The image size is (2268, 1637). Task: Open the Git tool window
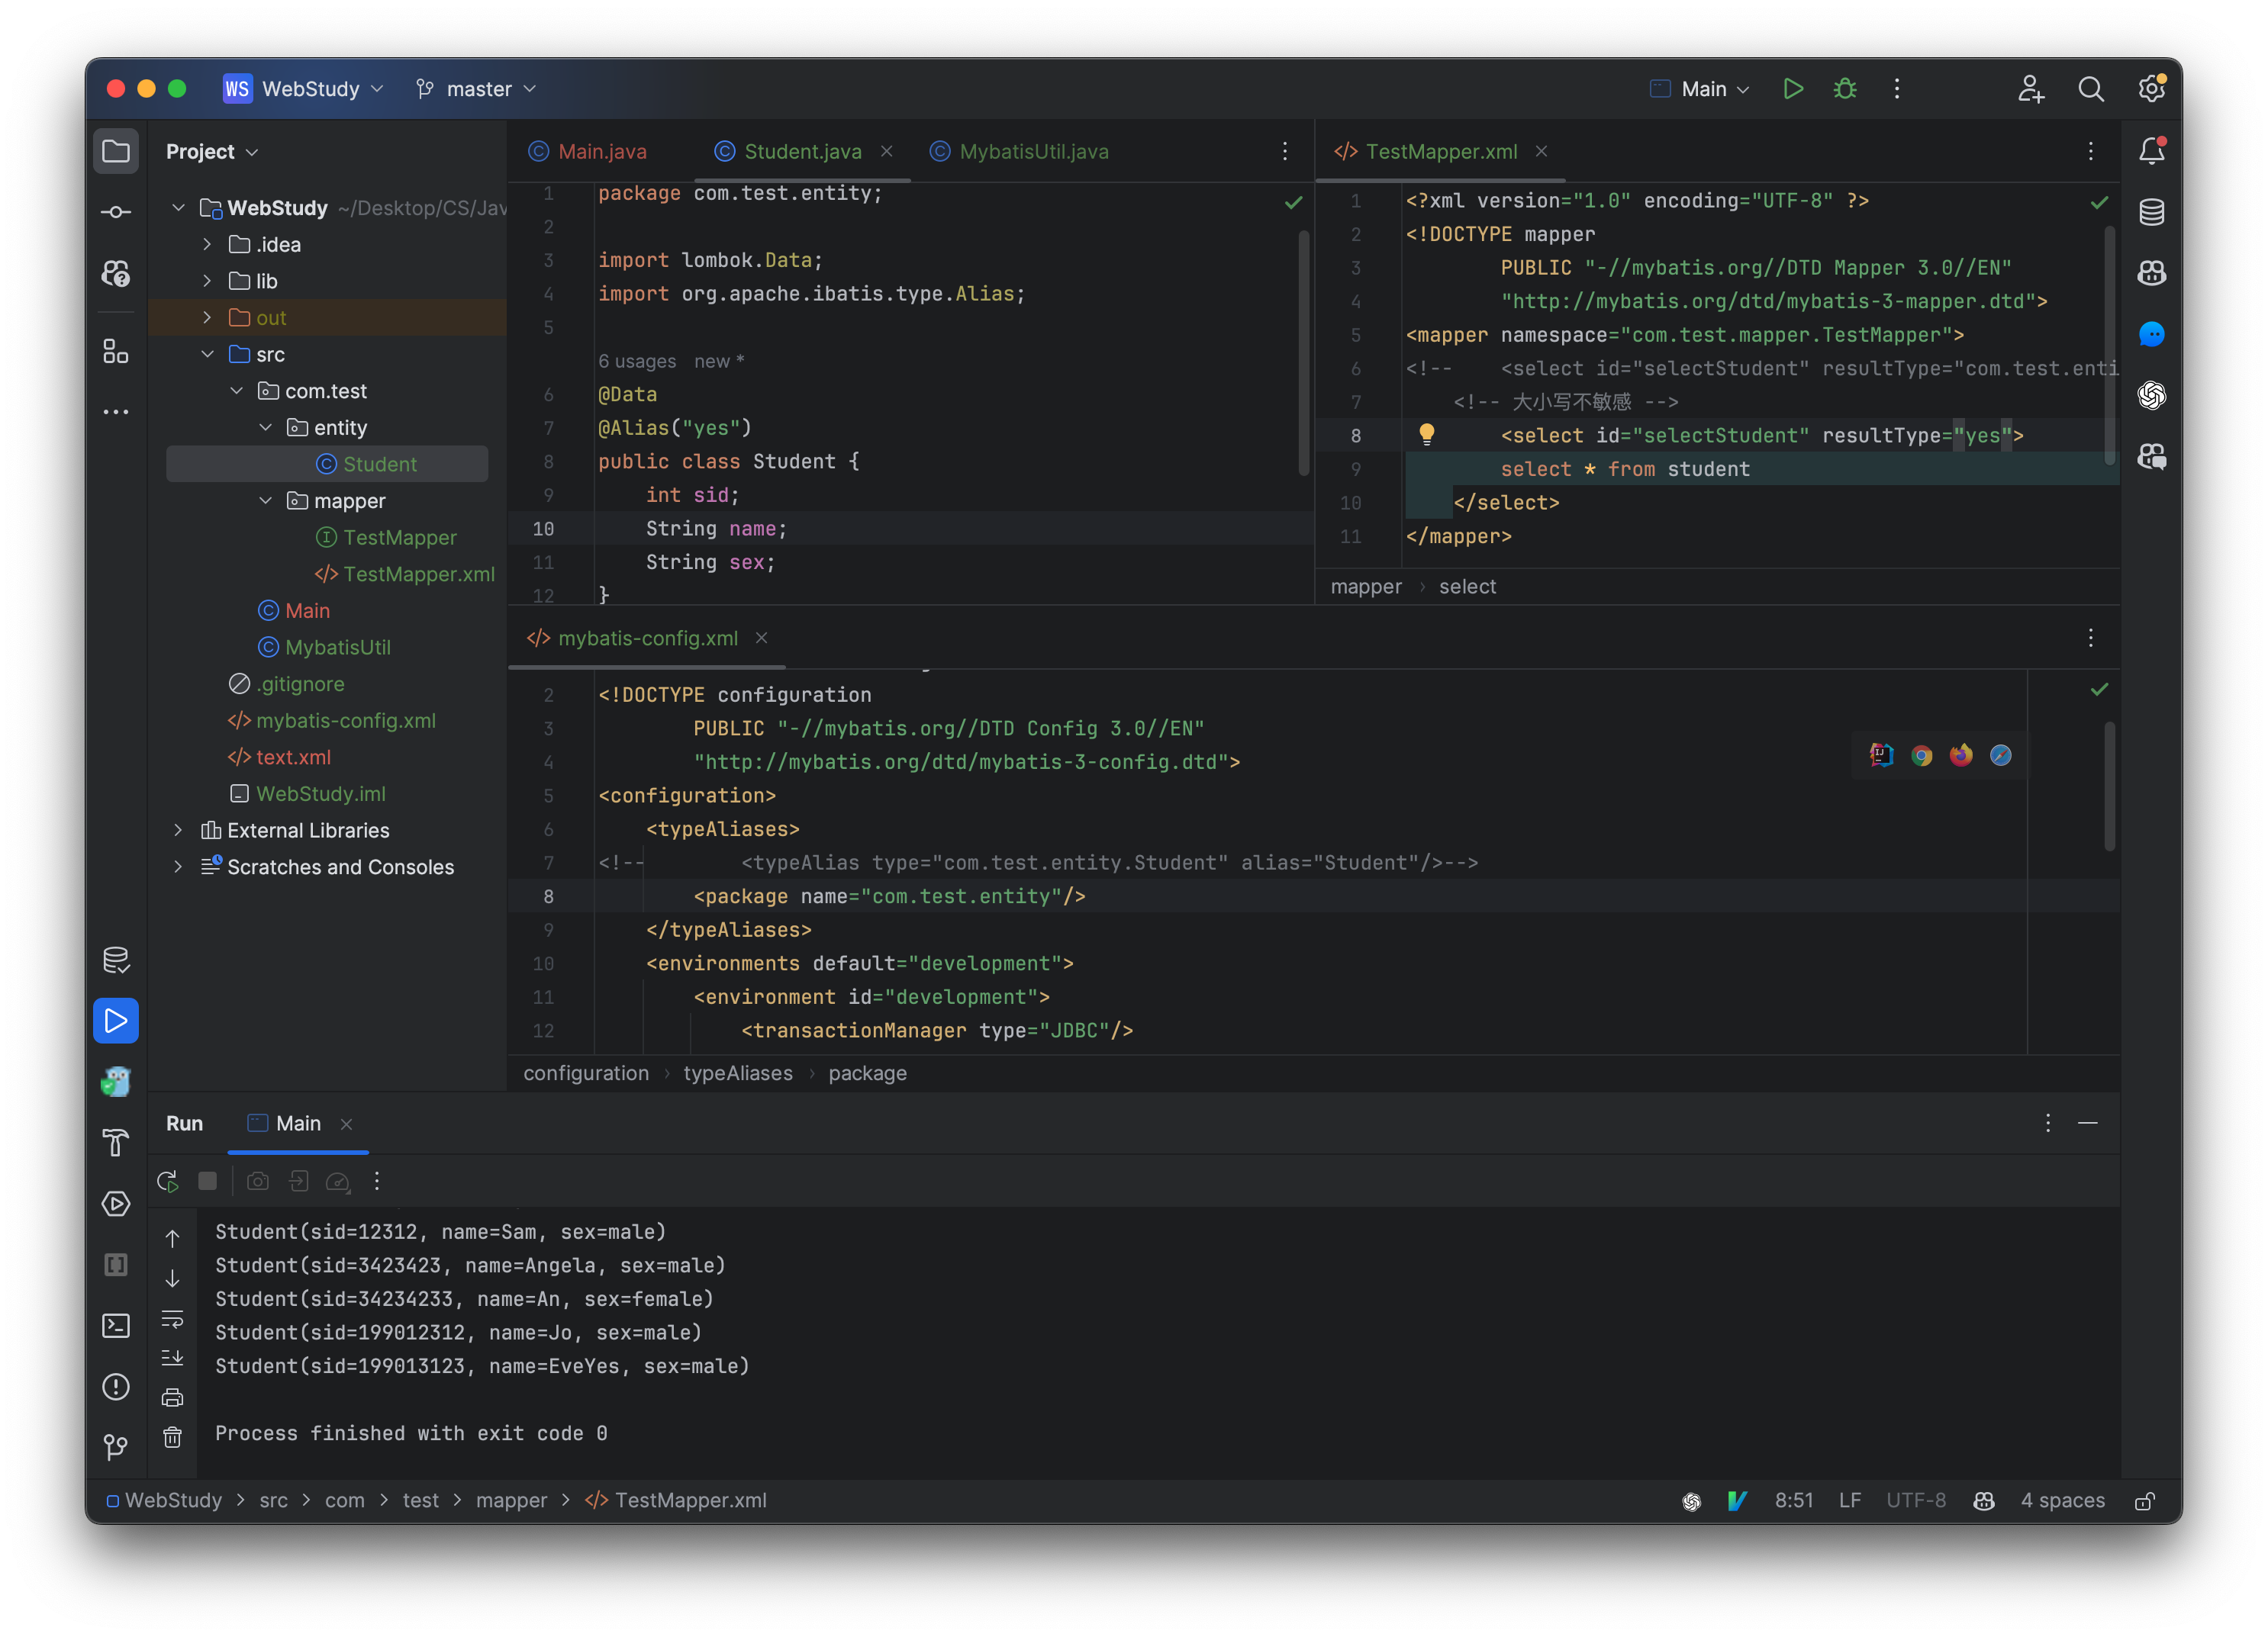coord(116,1447)
